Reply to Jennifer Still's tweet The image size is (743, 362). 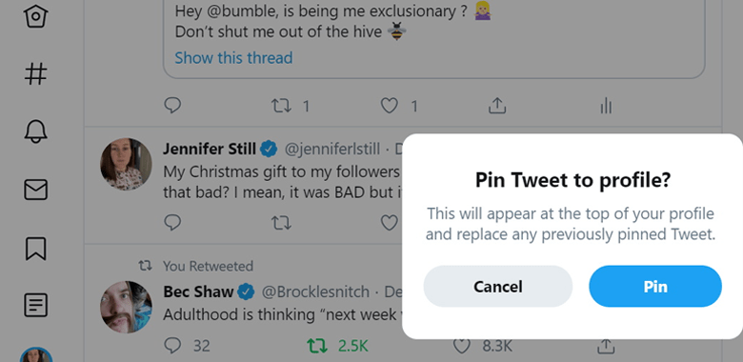point(172,222)
